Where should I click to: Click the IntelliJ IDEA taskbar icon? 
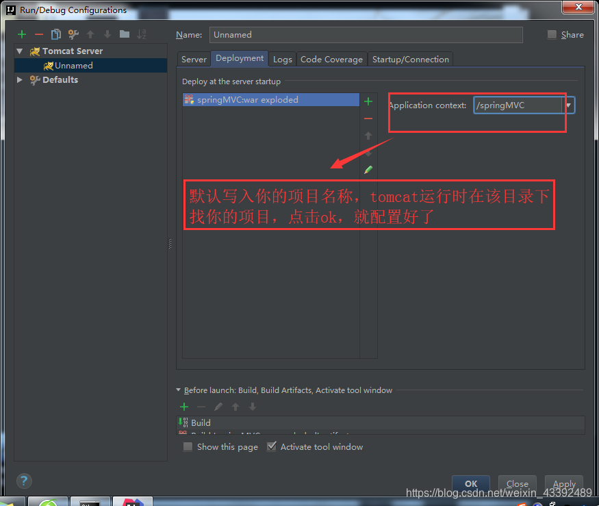point(133,501)
